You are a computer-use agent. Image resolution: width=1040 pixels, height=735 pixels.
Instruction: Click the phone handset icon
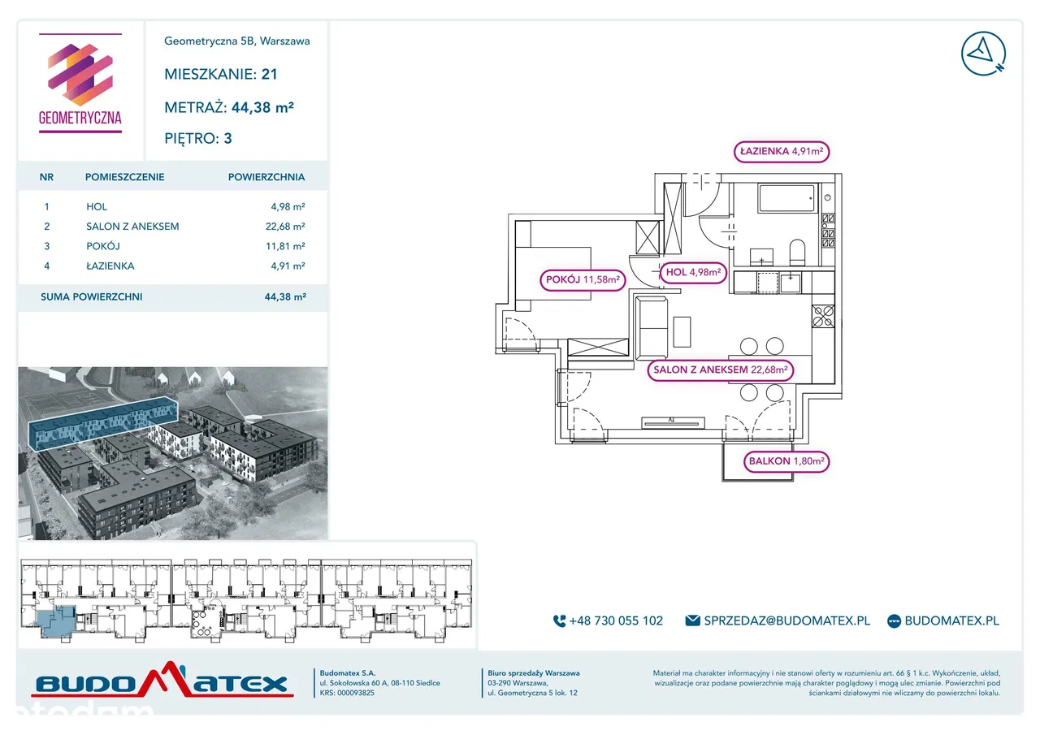[559, 620]
